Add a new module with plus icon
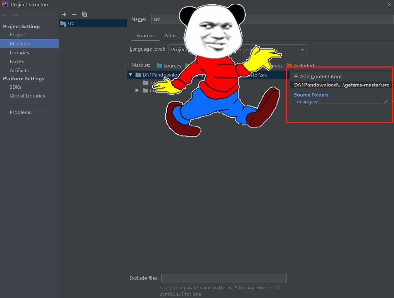This screenshot has width=394, height=298. coord(64,14)
